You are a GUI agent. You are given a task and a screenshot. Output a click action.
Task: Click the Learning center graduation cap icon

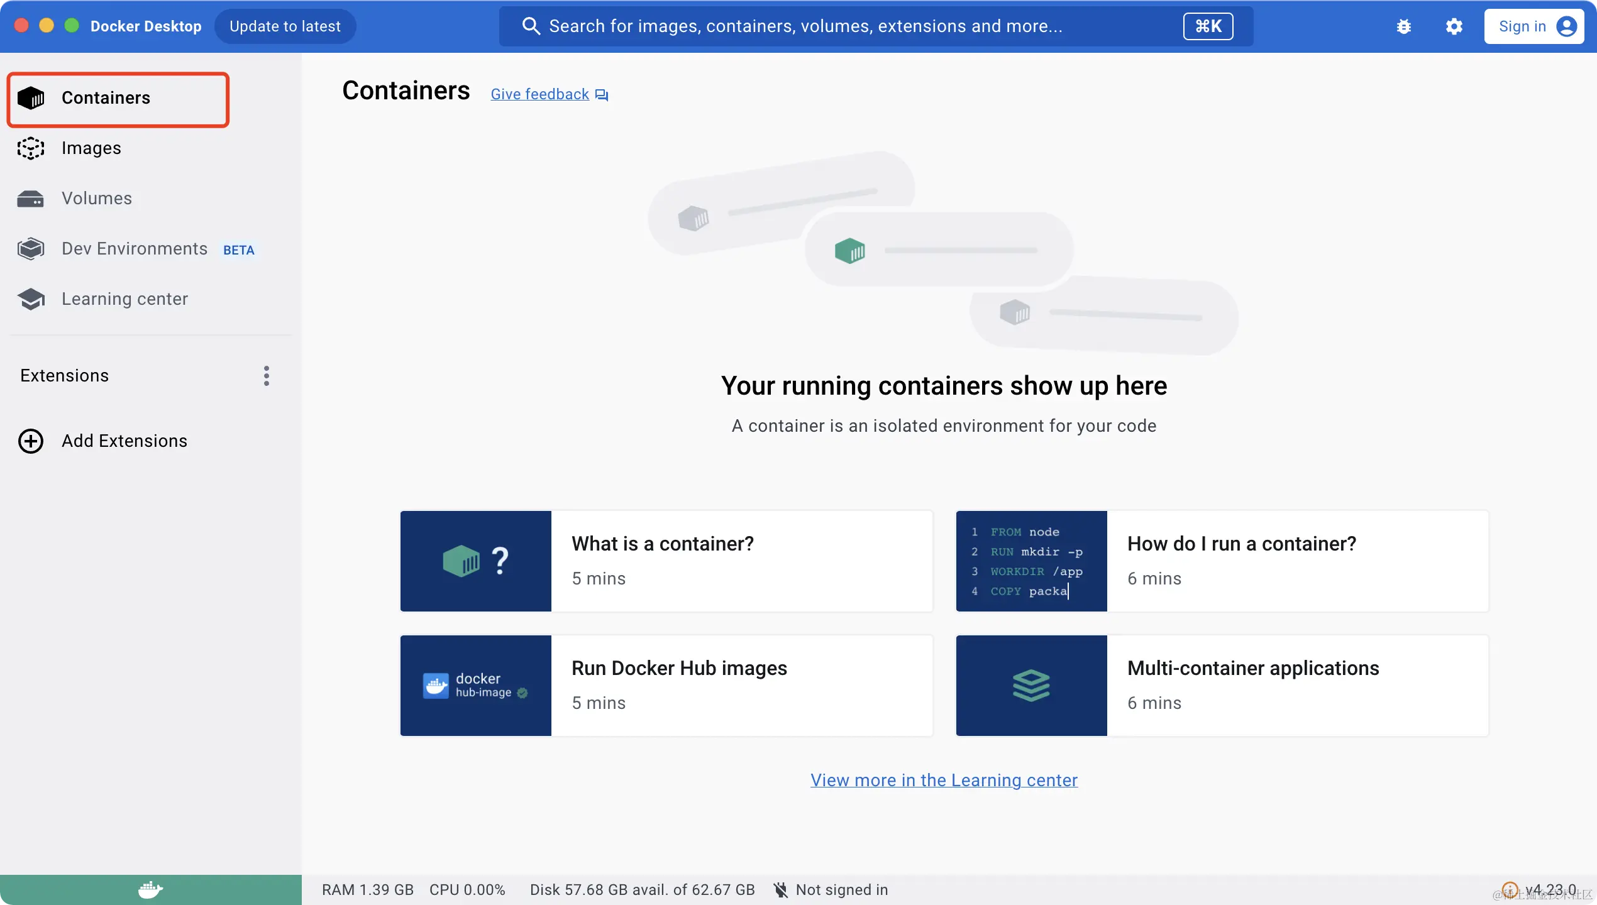31,299
